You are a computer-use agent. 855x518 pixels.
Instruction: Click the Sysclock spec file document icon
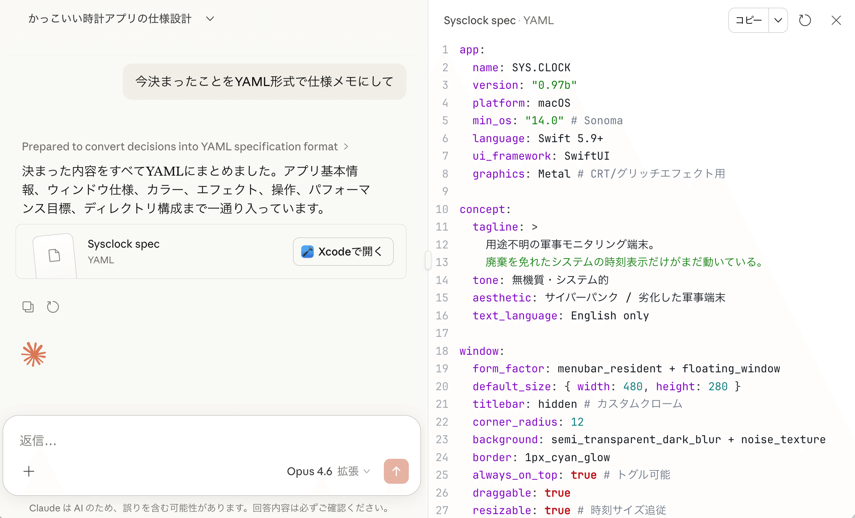coord(55,255)
